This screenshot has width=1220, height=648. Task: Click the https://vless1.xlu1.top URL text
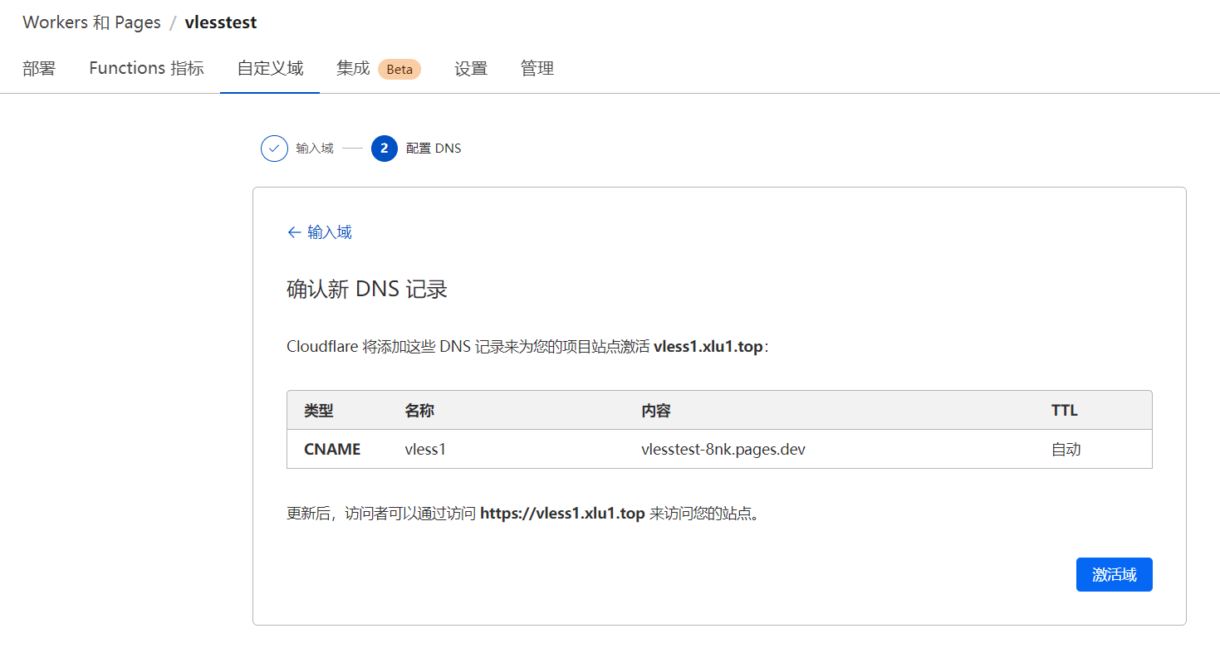562,514
